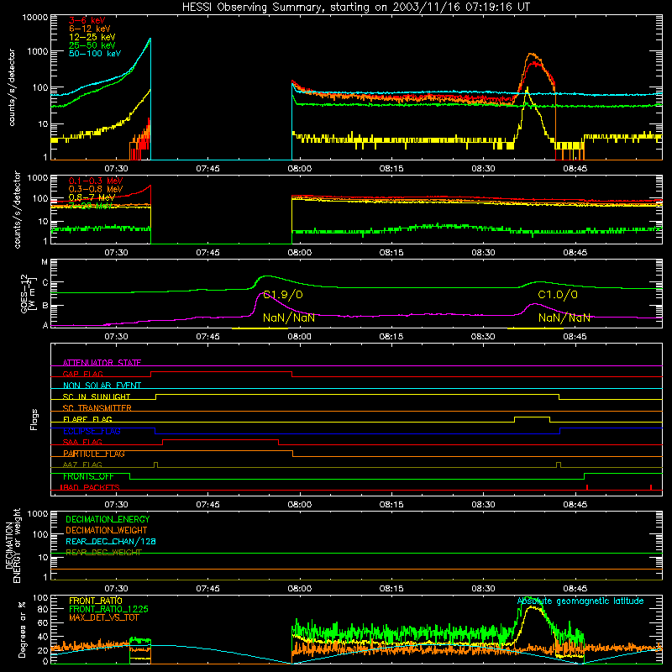Click the raised FLARE_FLAG segment near 08:38

point(532,417)
